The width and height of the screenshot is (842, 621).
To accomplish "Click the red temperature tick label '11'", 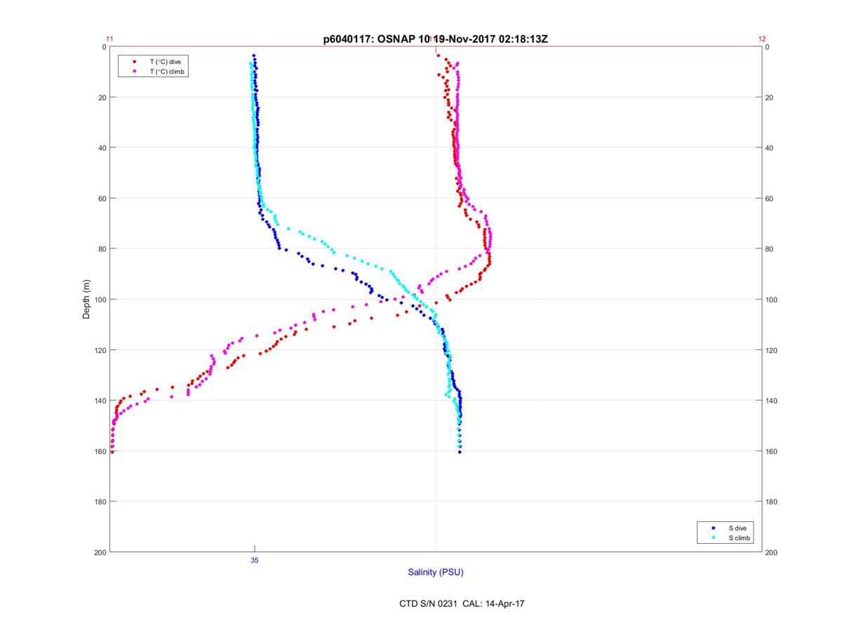I will pos(109,39).
